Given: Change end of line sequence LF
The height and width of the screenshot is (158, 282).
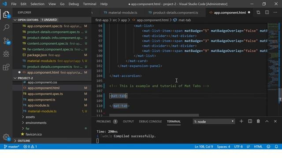Looking at the screenshot, I should (x=248, y=147).
